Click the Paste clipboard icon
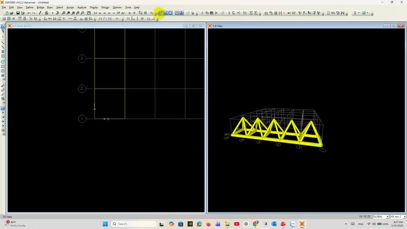 click(x=212, y=13)
